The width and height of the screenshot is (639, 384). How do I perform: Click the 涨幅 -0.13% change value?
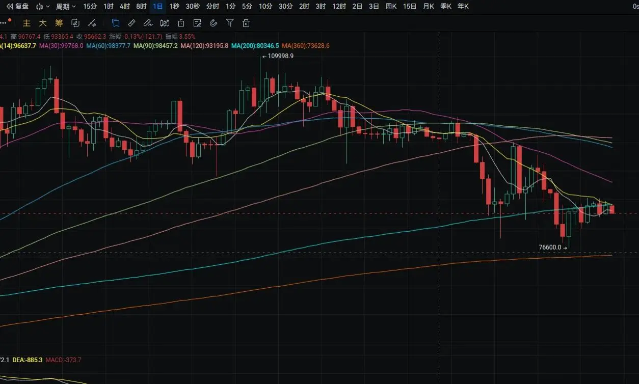pyautogui.click(x=136, y=37)
